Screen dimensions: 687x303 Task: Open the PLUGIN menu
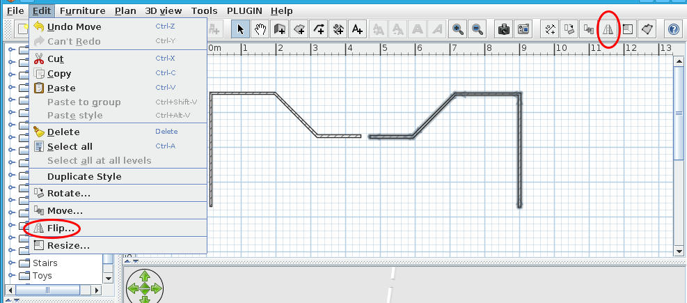pyautogui.click(x=244, y=11)
